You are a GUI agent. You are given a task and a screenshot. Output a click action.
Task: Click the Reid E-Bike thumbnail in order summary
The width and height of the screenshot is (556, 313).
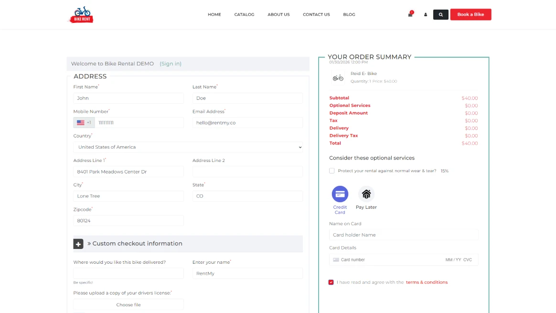coord(338,76)
